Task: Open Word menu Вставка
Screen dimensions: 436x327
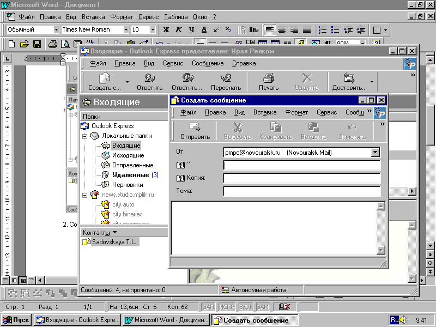Action: (x=93, y=17)
